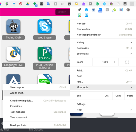Click the green watering can extension
Image resolution: width=136 pixels, height=132 pixels.
click(x=114, y=10)
